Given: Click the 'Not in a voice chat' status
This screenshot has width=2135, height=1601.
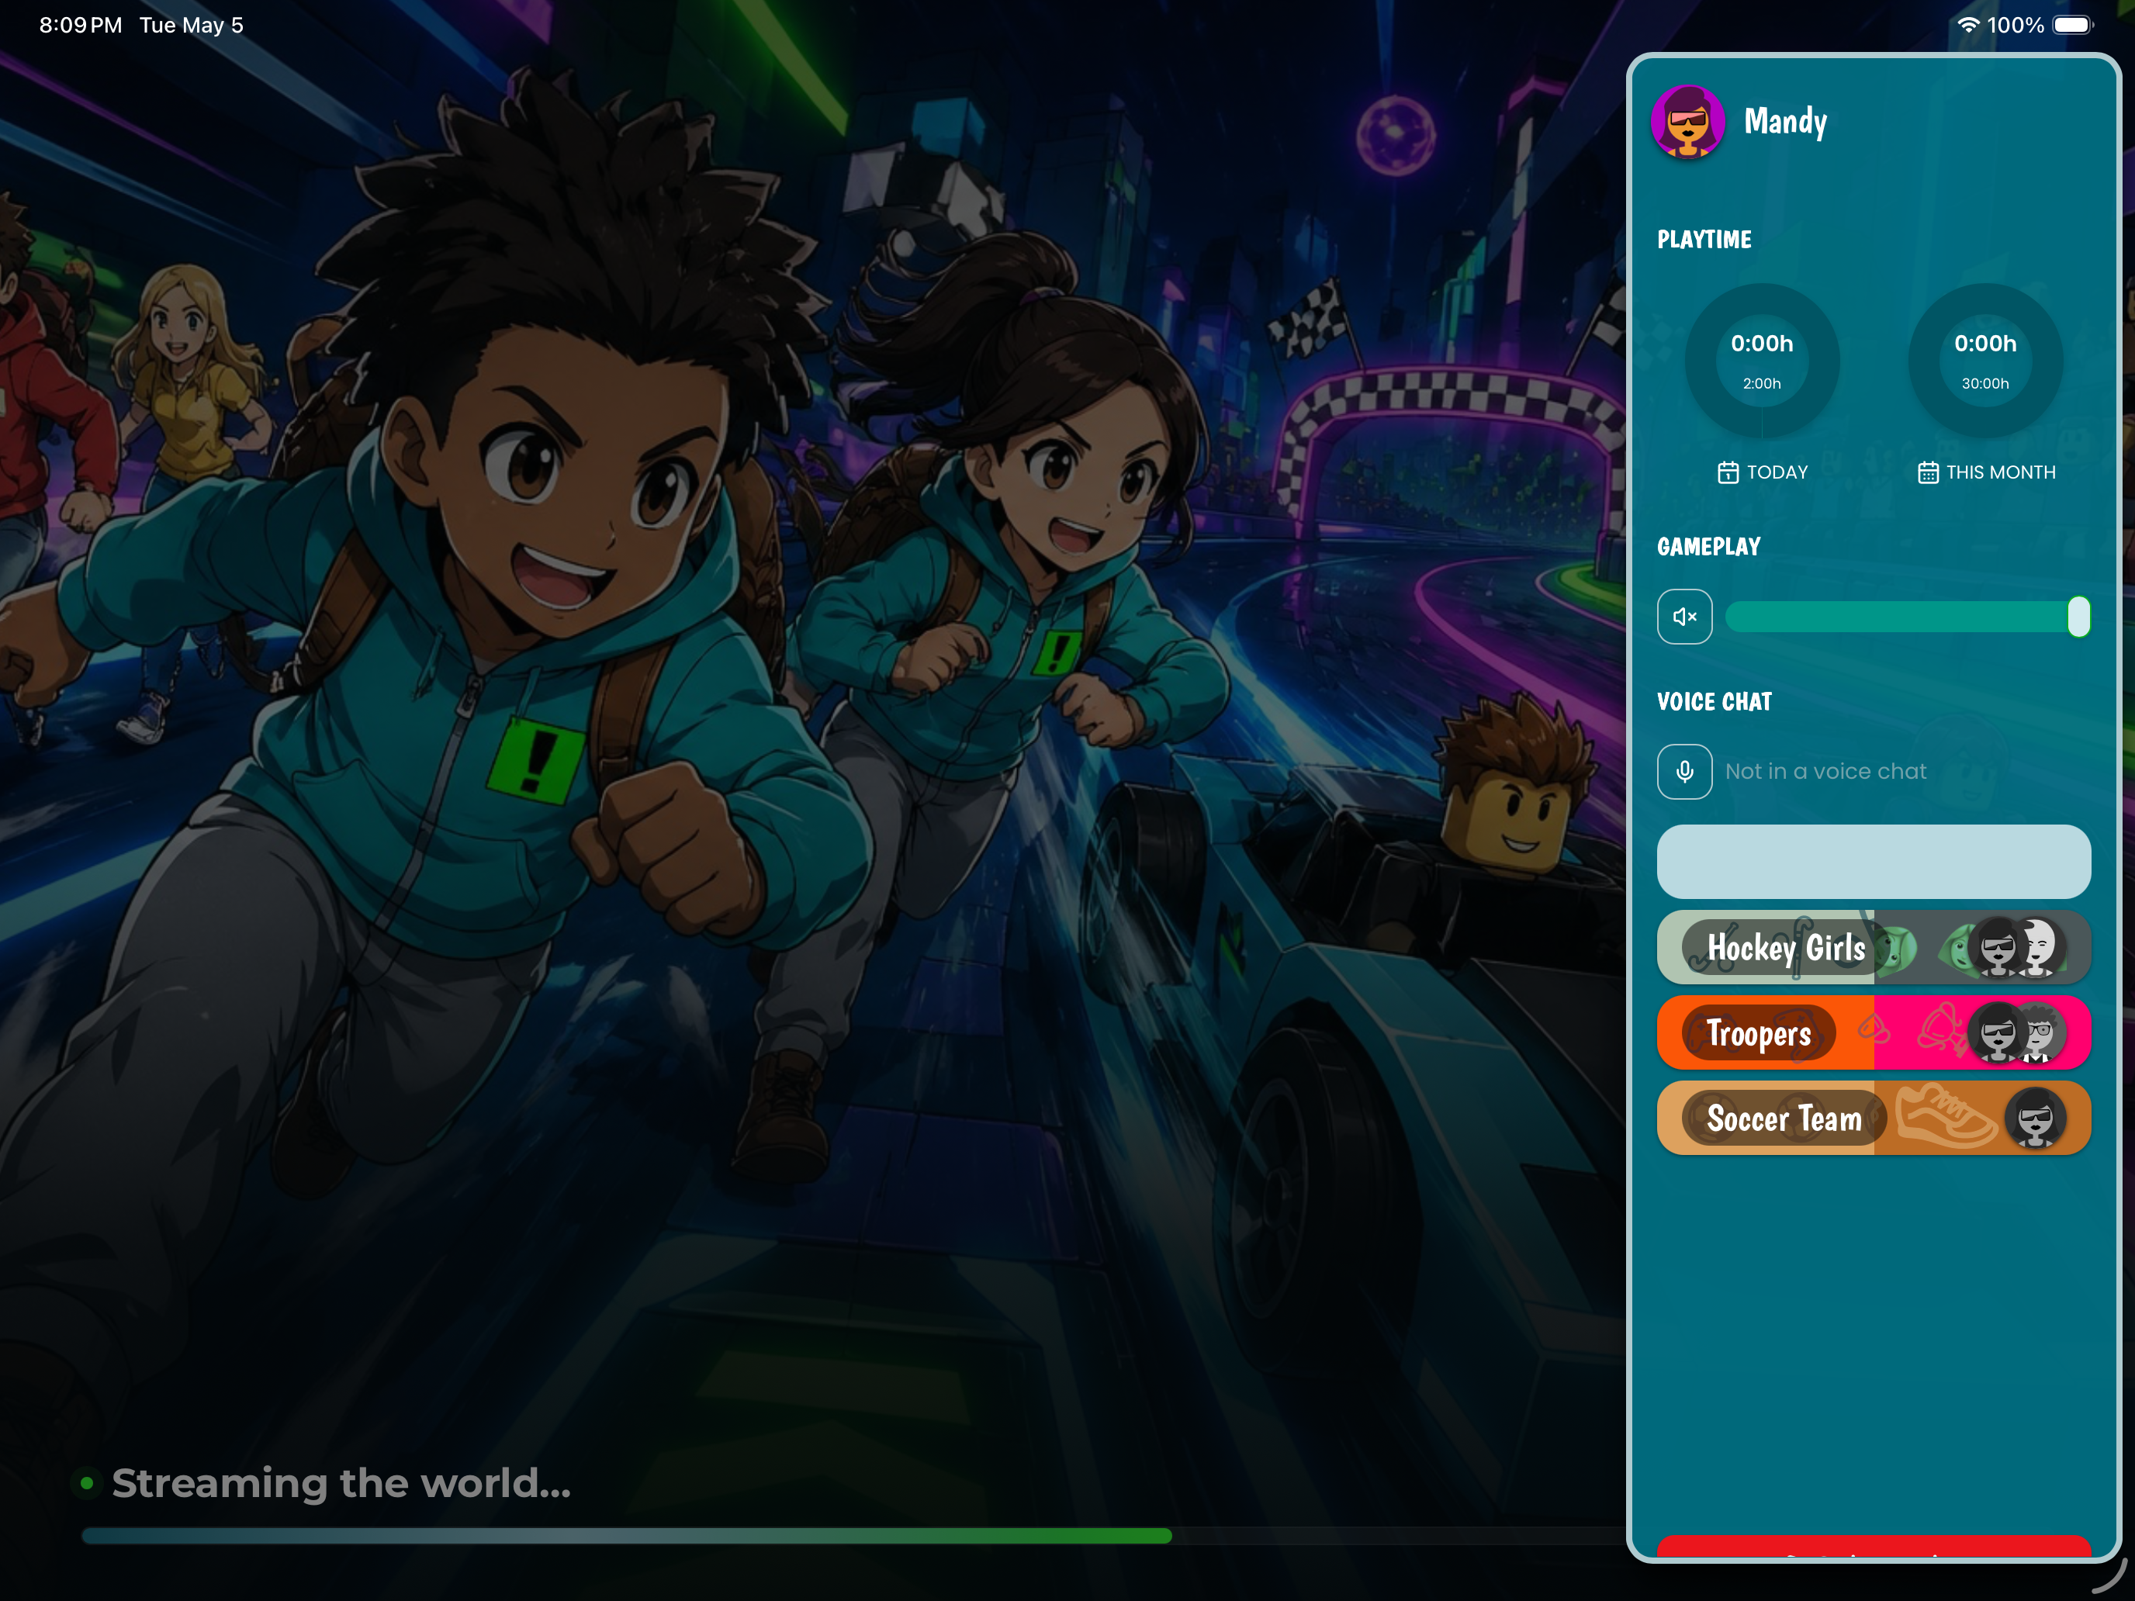Looking at the screenshot, I should (x=1825, y=771).
